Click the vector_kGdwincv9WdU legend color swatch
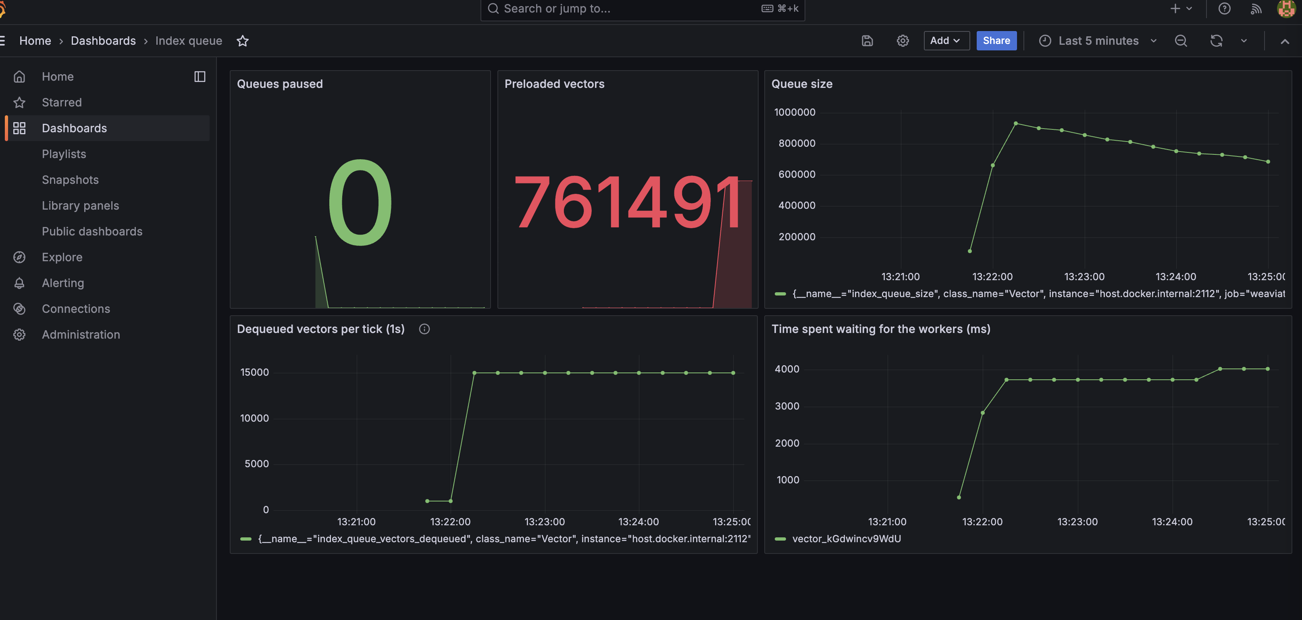This screenshot has height=620, width=1302. [x=780, y=539]
